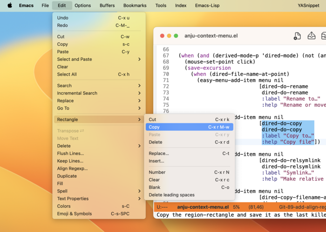Expand the Incremental Search submenu

tap(99, 93)
